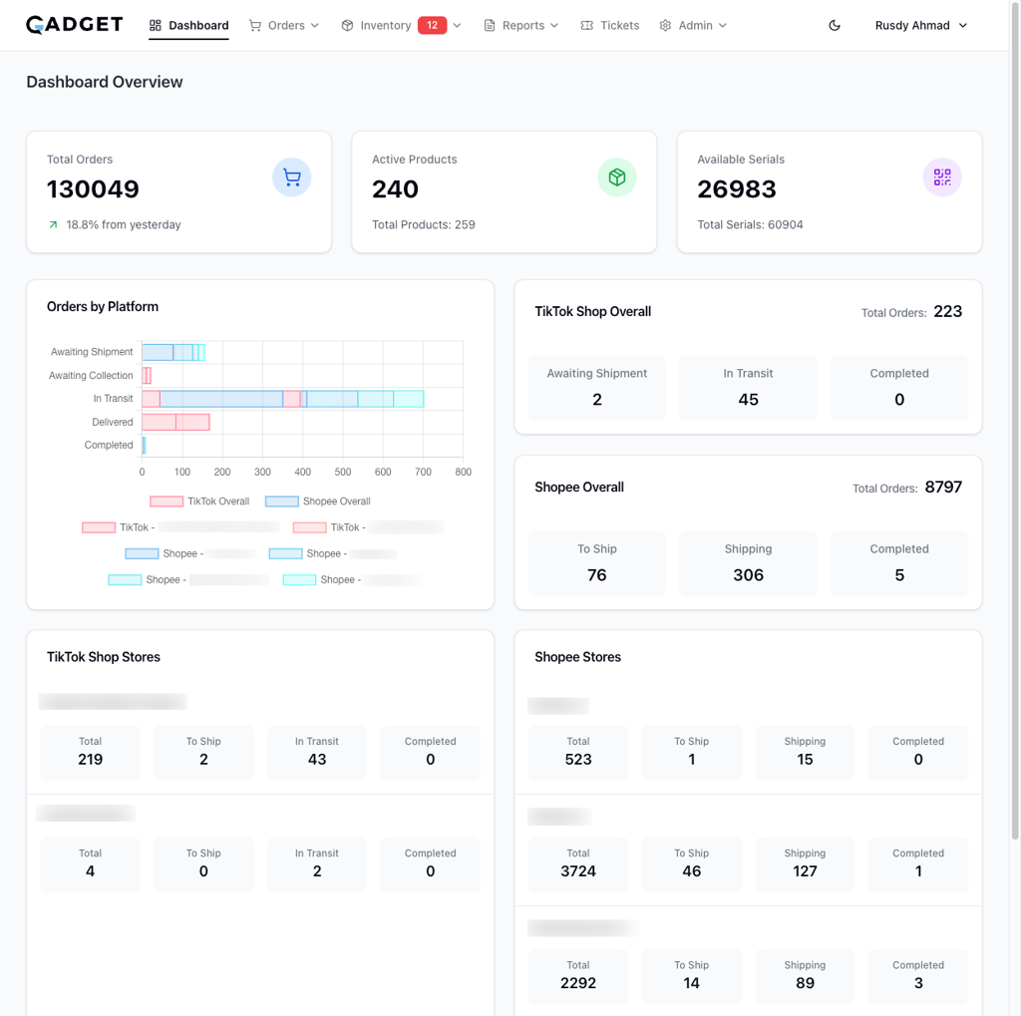Open the Reports menu
The image size is (1021, 1016).
(520, 25)
